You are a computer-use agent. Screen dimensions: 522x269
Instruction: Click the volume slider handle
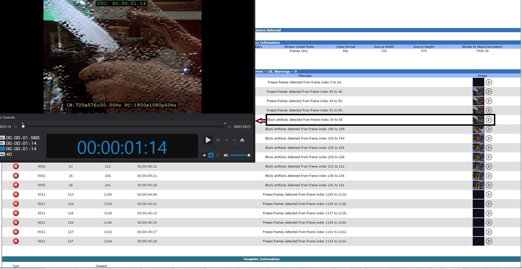[x=249, y=155]
